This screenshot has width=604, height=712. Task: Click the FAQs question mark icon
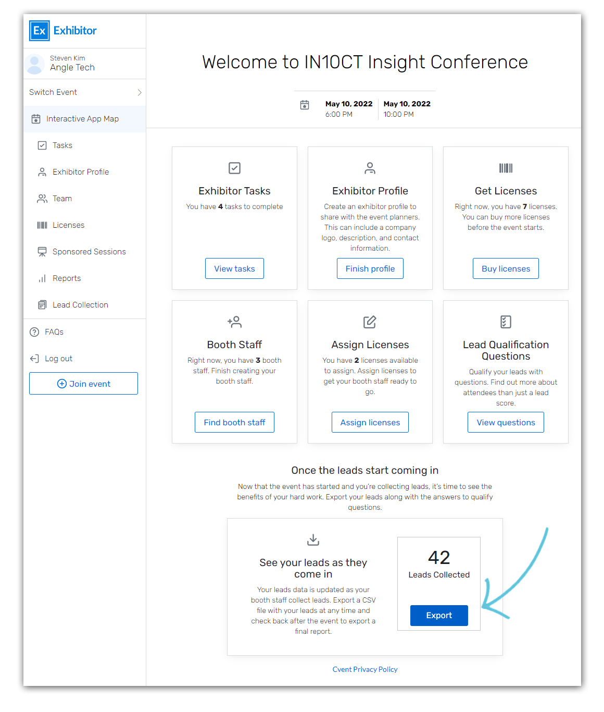(x=34, y=332)
